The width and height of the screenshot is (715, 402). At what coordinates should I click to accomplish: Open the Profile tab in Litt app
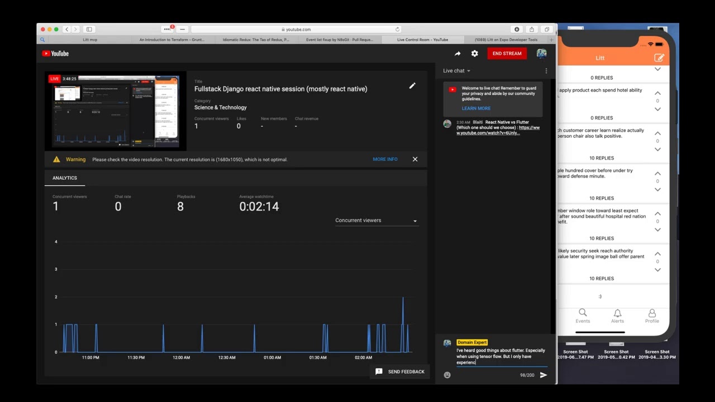coord(652,316)
